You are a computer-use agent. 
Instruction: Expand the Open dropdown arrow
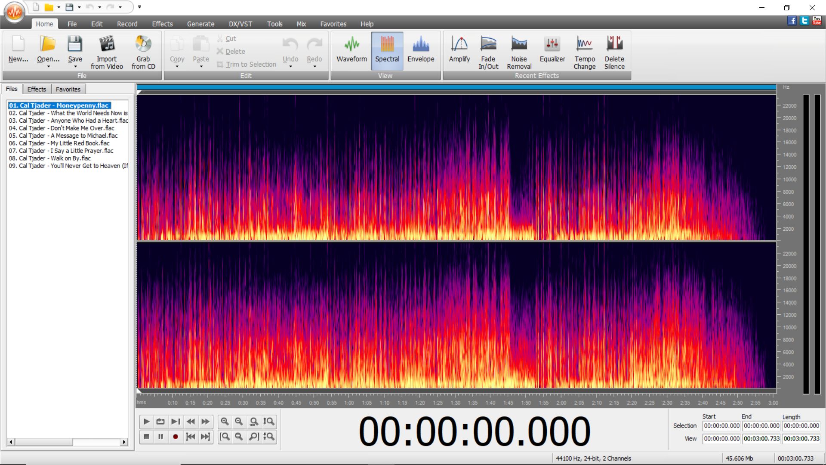coord(49,67)
